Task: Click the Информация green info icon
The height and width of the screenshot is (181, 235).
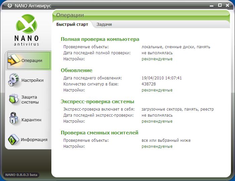Action: [13, 139]
